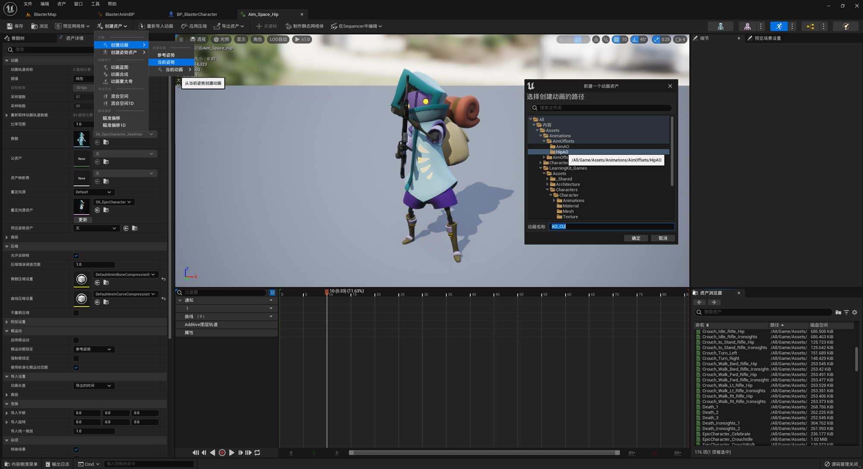Open the Cmd console type dropdown
Screen dimensions: 863x469
pyautogui.click(x=89, y=464)
